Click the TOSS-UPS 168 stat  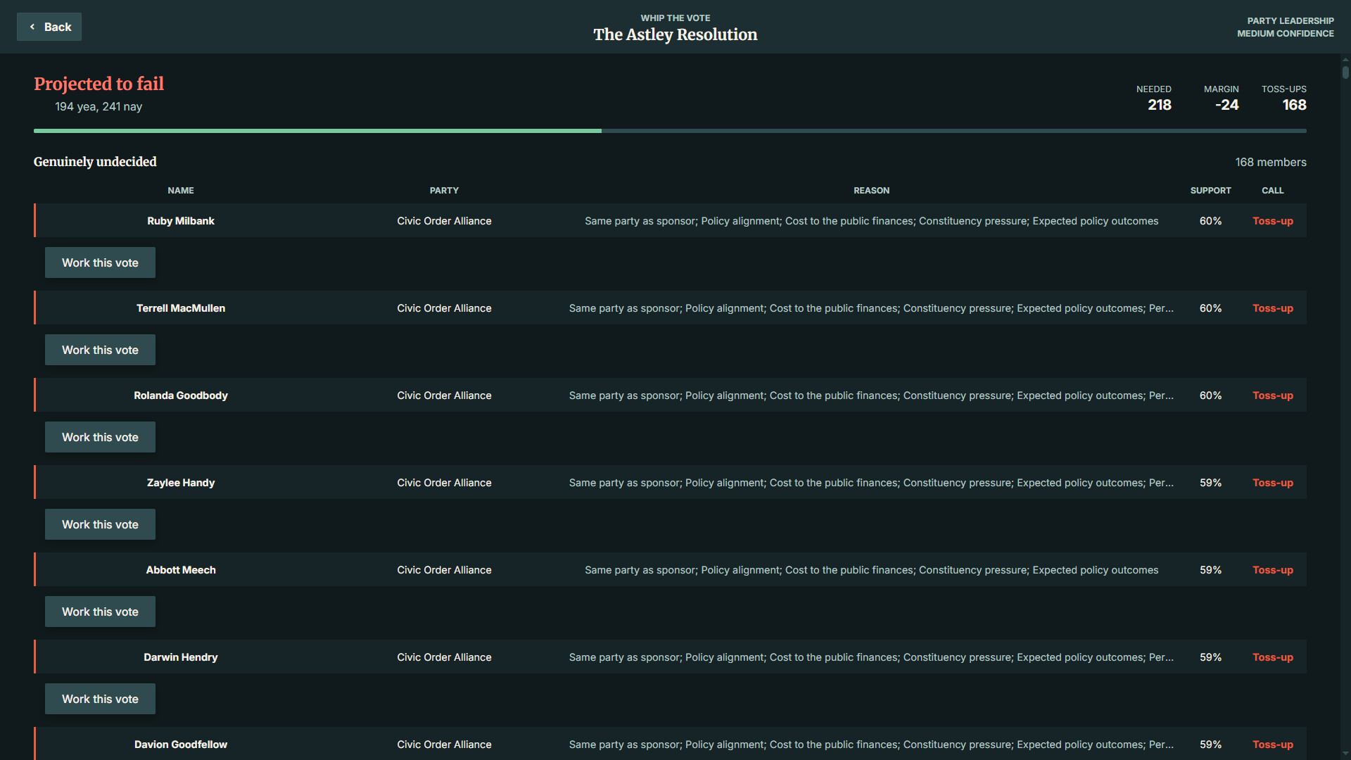1284,98
